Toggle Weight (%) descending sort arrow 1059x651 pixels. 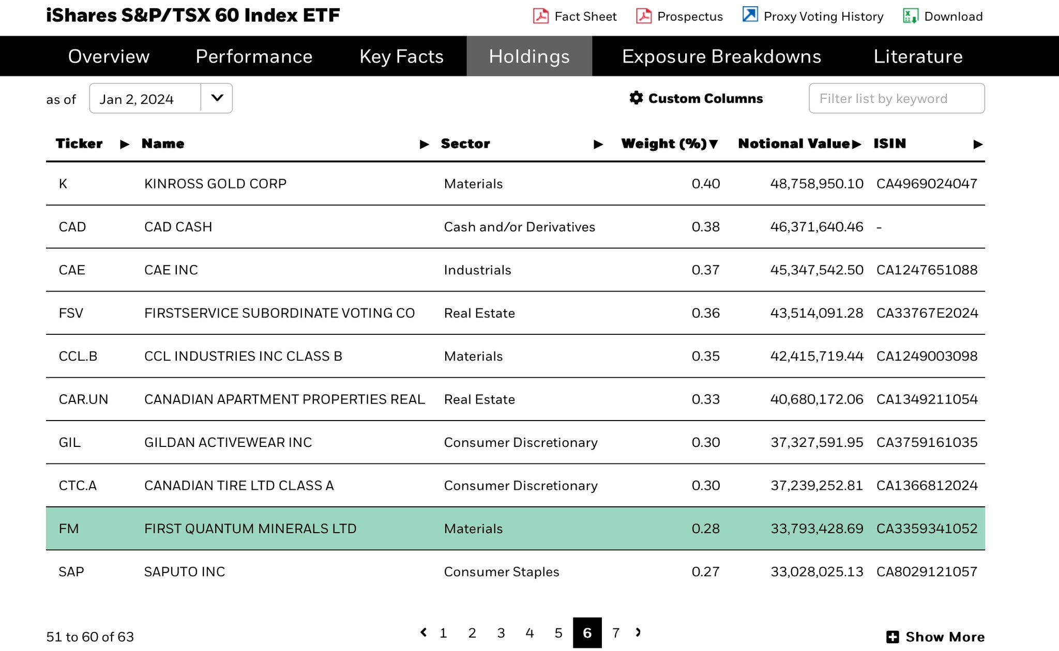(x=714, y=144)
